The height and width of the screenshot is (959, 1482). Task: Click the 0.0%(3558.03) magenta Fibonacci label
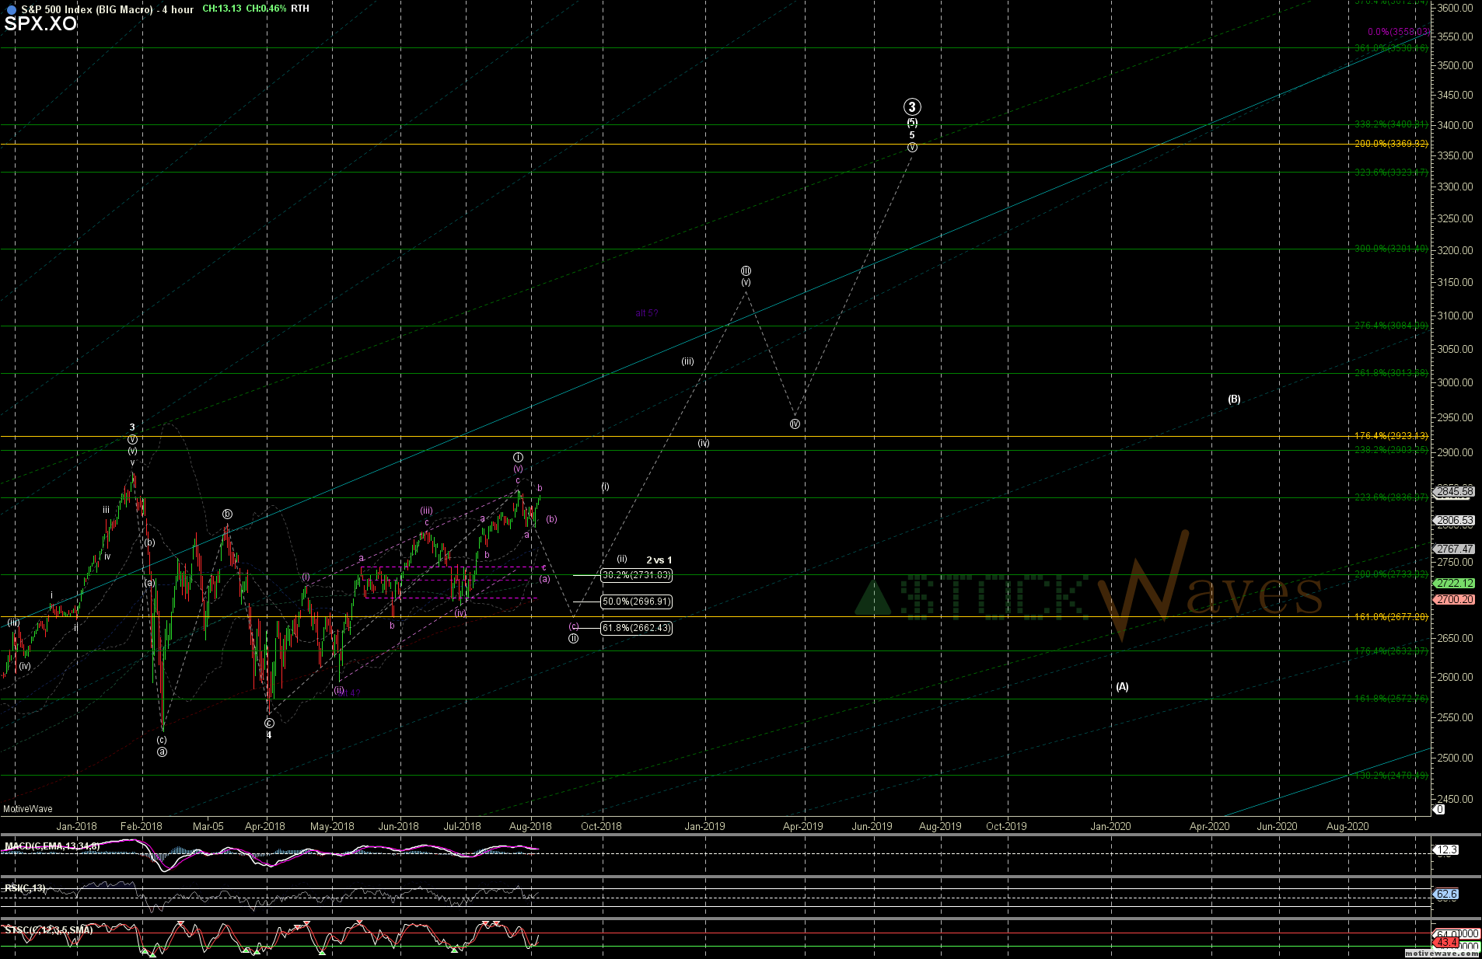click(1398, 32)
